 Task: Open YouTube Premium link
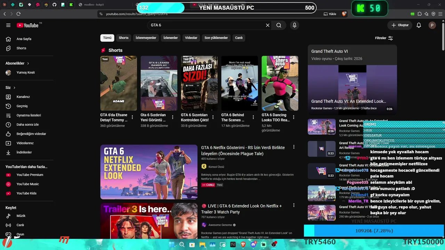pyautogui.click(x=26, y=175)
